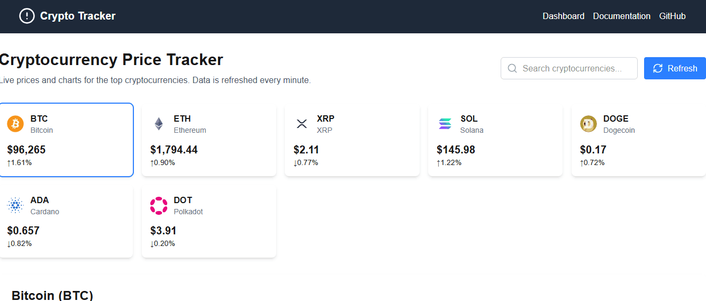
Task: Click the ↓0.20% change on Polkadot
Action: tap(163, 244)
